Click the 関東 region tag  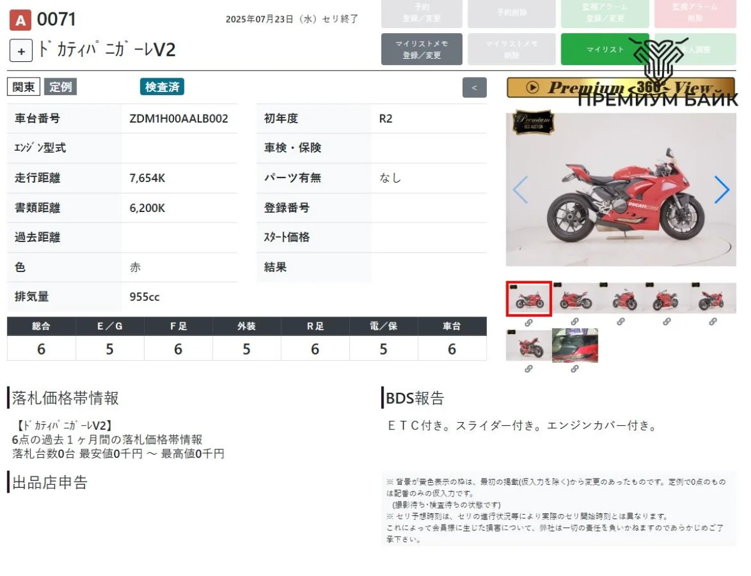click(x=24, y=87)
